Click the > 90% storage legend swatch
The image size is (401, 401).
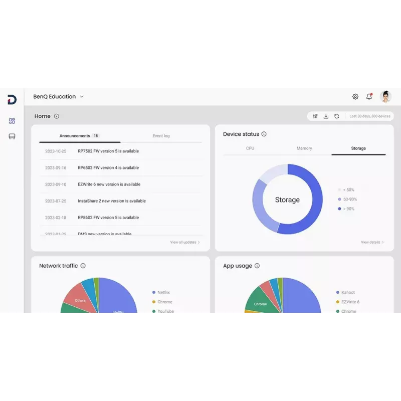pyautogui.click(x=339, y=209)
